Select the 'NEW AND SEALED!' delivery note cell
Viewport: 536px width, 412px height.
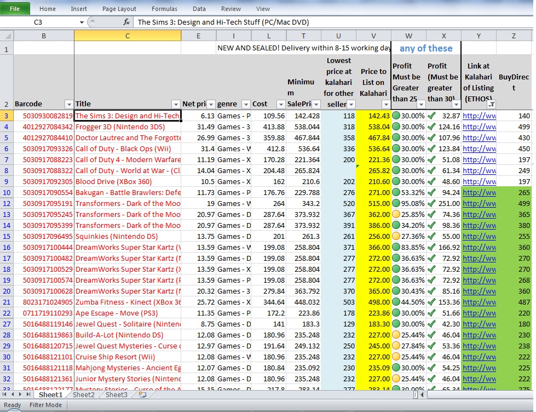point(304,48)
